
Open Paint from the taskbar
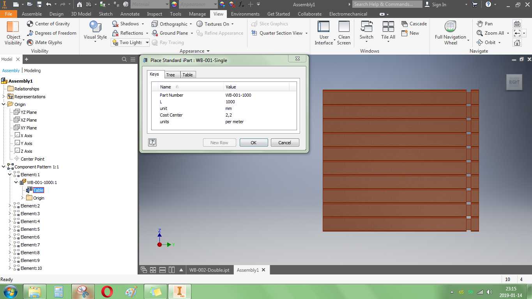pyautogui.click(x=131, y=292)
